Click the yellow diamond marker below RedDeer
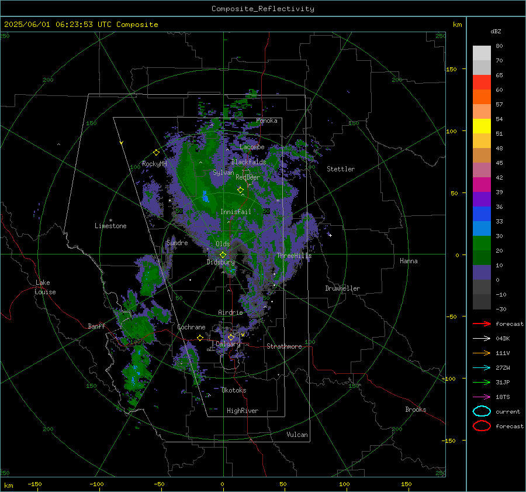The height and width of the screenshot is (492, 526). 240,190
